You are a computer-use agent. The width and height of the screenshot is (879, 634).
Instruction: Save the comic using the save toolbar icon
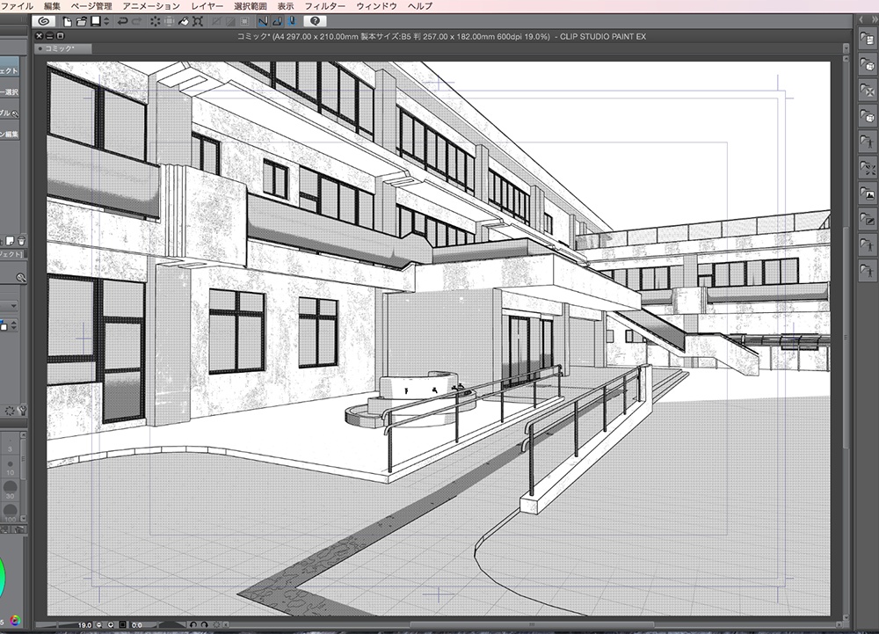(x=94, y=22)
